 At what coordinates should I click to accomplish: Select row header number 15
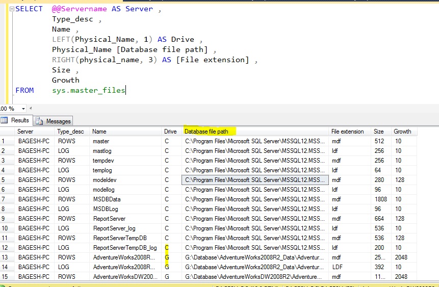coord(7,277)
